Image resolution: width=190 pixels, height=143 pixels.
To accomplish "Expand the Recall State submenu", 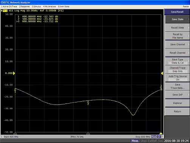I will 178,28.
